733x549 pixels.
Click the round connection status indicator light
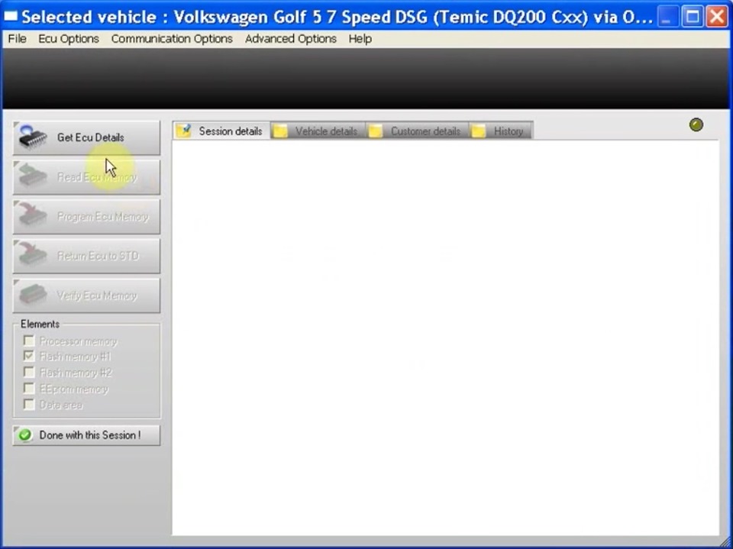tap(696, 125)
